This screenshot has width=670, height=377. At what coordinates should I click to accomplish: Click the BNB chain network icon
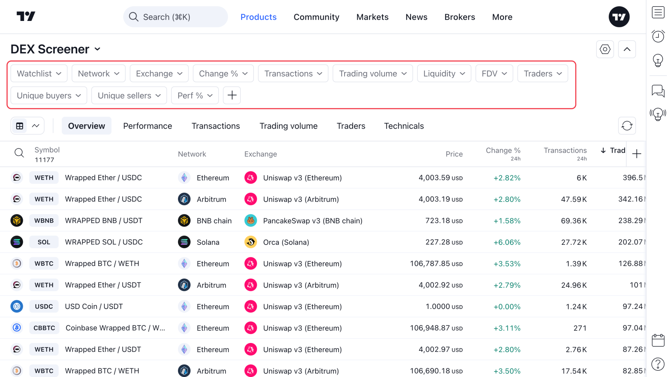click(x=184, y=221)
